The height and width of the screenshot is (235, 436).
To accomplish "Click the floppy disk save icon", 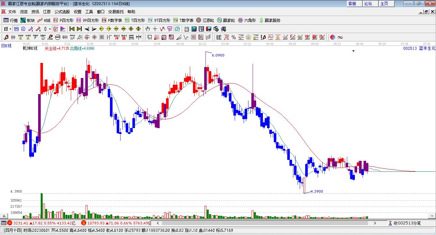I will (x=208, y=29).
